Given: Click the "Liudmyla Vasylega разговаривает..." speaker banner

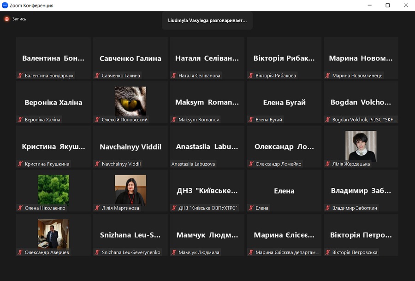Looking at the screenshot, I should pos(207,21).
